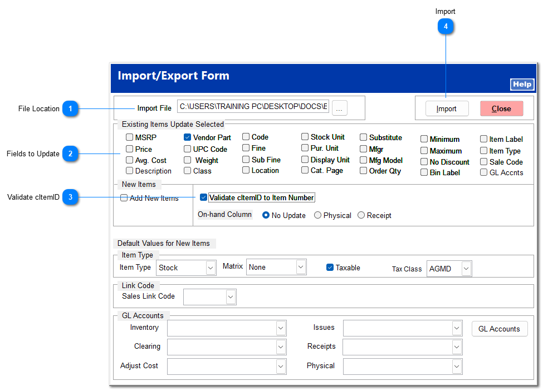Expand the Issues account dropdown
This screenshot has width=543, height=391.
click(x=457, y=328)
